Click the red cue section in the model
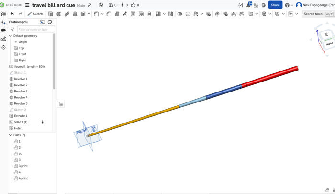This screenshot has height=194, width=335. (270, 77)
